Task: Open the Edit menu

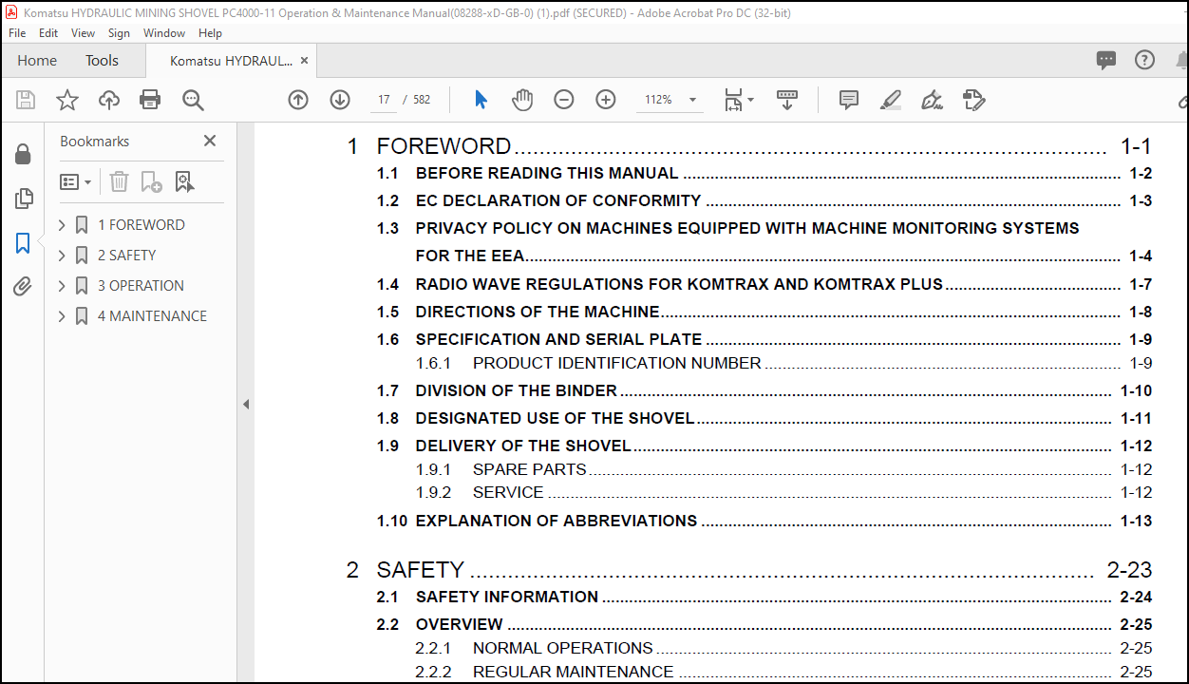Action: point(48,32)
